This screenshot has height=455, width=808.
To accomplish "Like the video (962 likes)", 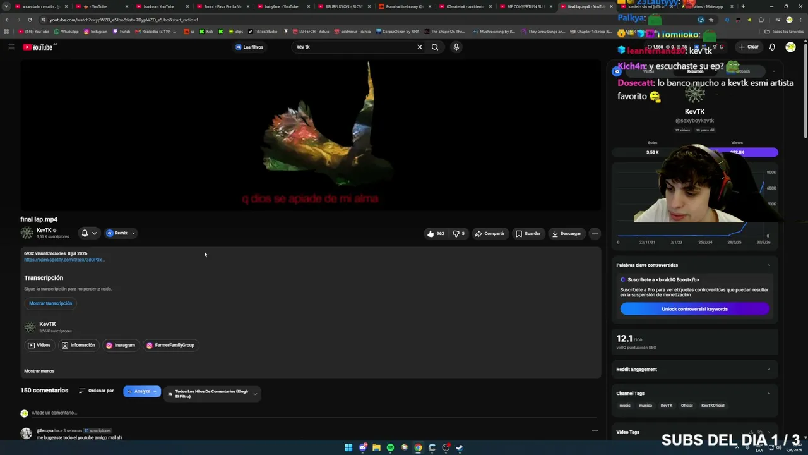I will [x=436, y=233].
